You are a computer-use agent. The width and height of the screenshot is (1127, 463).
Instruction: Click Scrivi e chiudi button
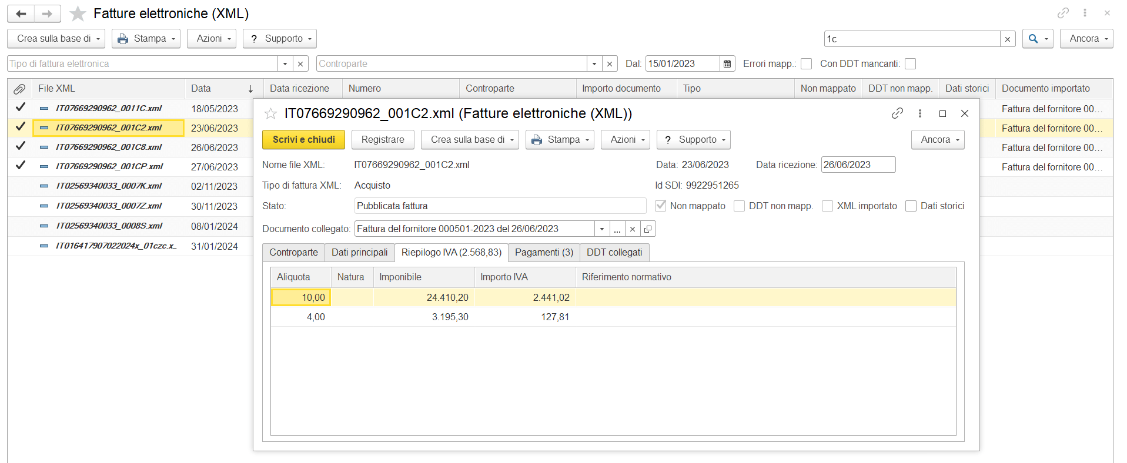[303, 140]
